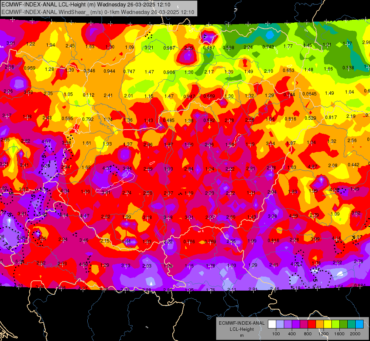This screenshot has width=370, height=341.
Task: Click the unit label 'm' in the legend
Action: point(242,336)
